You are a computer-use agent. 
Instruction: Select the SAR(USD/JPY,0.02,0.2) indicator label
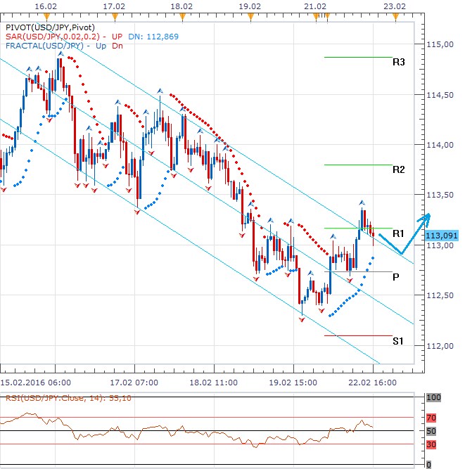click(53, 37)
